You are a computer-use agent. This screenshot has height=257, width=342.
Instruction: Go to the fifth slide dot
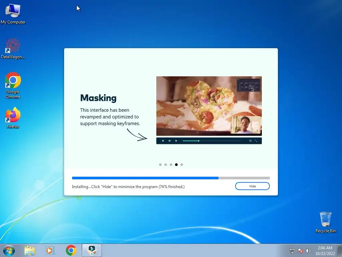(182, 165)
